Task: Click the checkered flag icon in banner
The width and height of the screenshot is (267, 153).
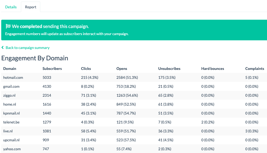Action: (x=8, y=26)
